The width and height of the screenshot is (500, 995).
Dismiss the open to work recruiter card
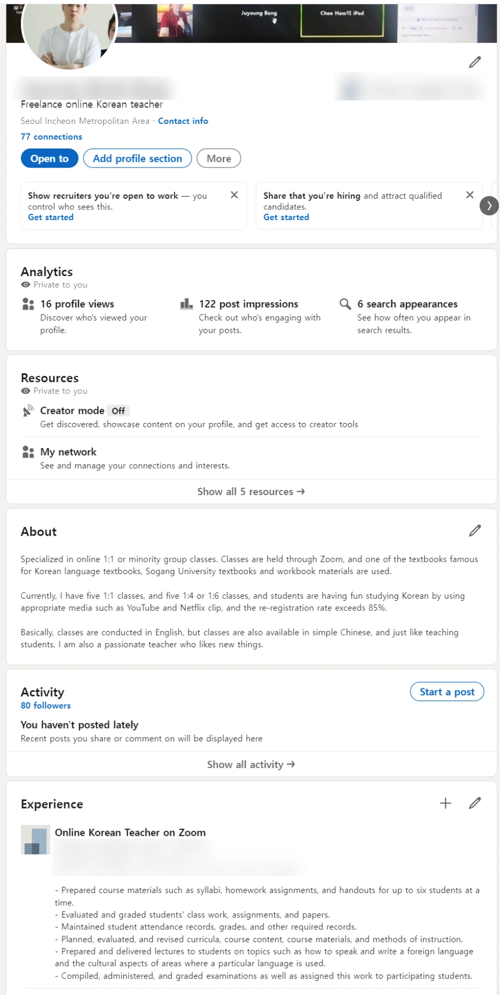234,195
